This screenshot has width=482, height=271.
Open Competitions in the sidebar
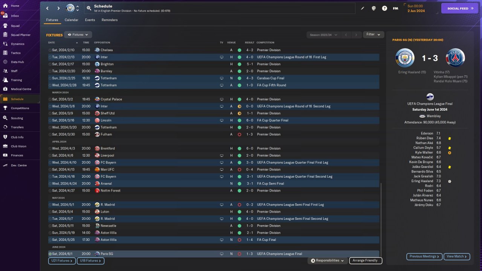[20, 108]
